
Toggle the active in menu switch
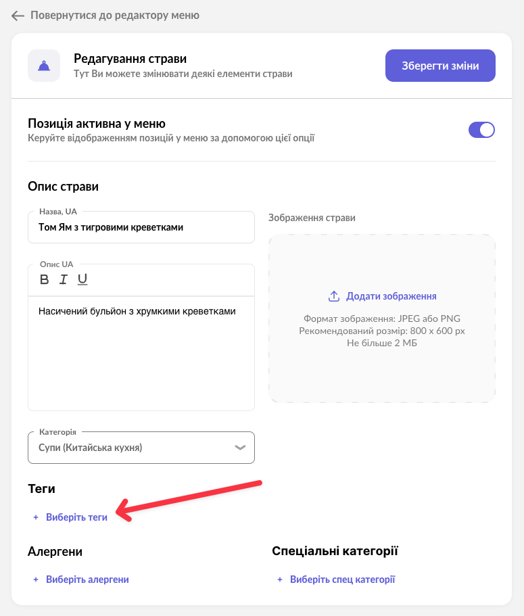click(x=481, y=130)
